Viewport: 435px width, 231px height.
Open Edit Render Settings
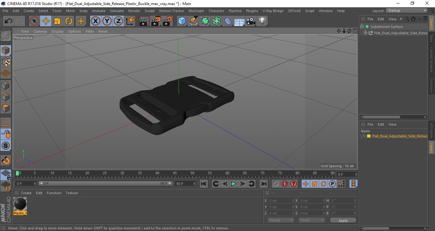(x=168, y=21)
